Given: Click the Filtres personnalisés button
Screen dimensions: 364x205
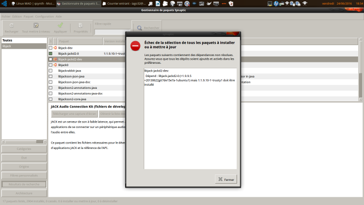Looking at the screenshot, I should tap(24, 175).
